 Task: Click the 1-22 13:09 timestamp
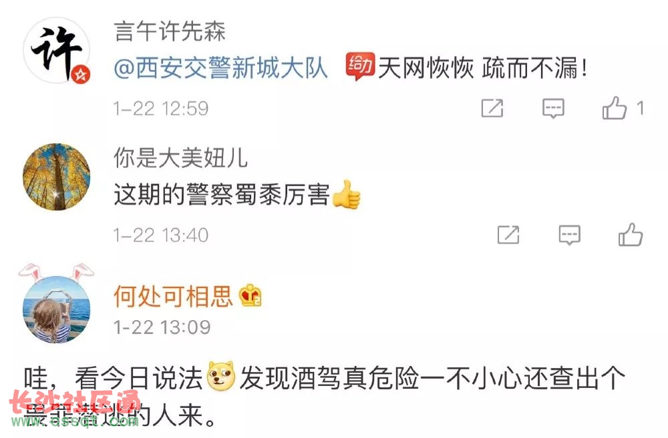point(162,327)
